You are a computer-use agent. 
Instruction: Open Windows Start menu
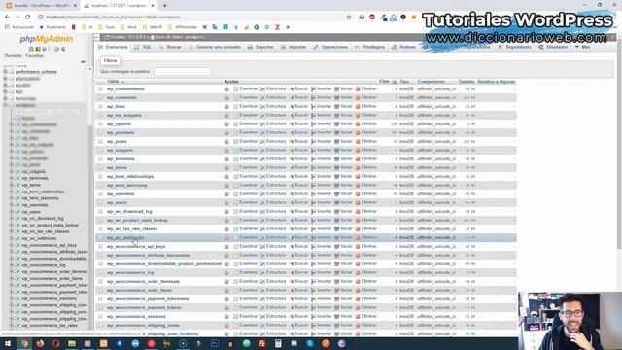click(8, 343)
